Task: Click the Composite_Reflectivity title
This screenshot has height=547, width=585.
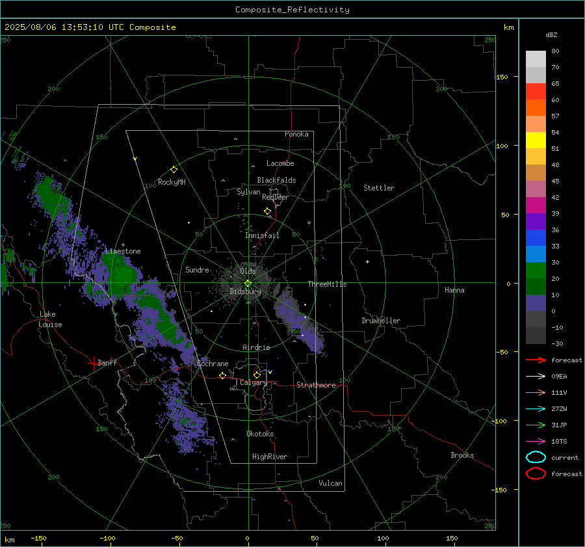Action: click(x=292, y=10)
